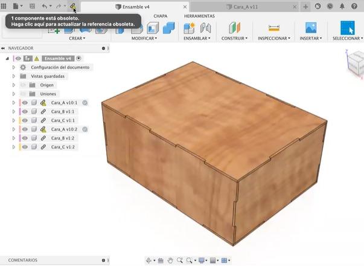Open Display settings monitor icon
The height and width of the screenshot is (266, 364).
tap(202, 261)
